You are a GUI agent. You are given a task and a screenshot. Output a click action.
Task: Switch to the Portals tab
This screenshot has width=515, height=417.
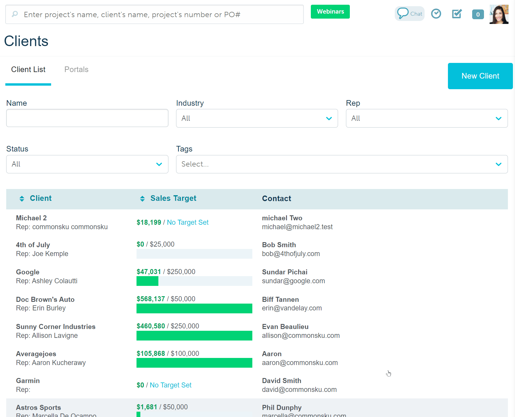[x=76, y=69]
